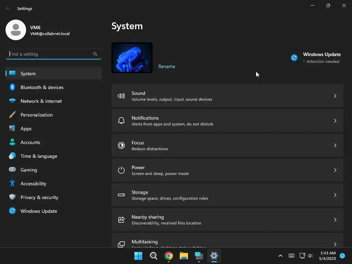Click the Rename link
Viewport: 352px width, 264px height.
point(167,66)
